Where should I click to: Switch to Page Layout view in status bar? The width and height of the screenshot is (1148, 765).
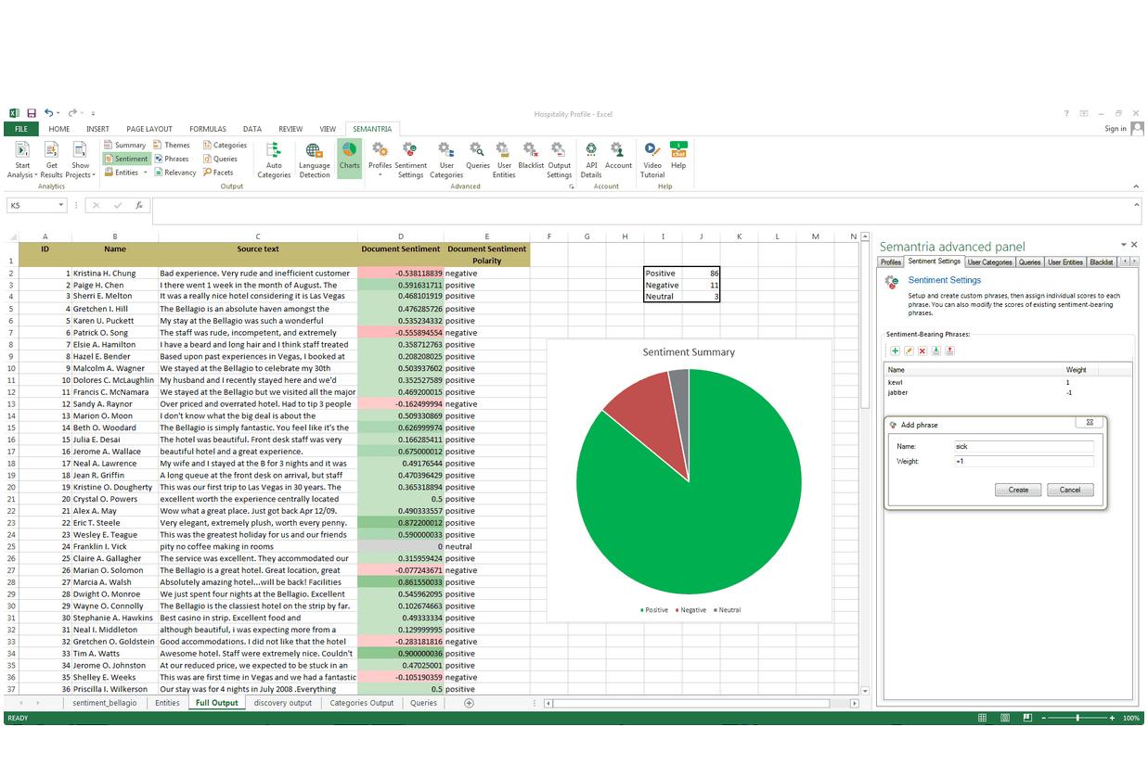click(x=1005, y=719)
